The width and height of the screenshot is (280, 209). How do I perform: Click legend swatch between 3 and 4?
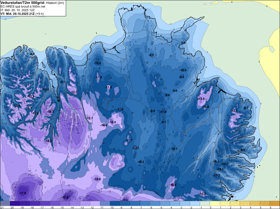[x=245, y=203]
